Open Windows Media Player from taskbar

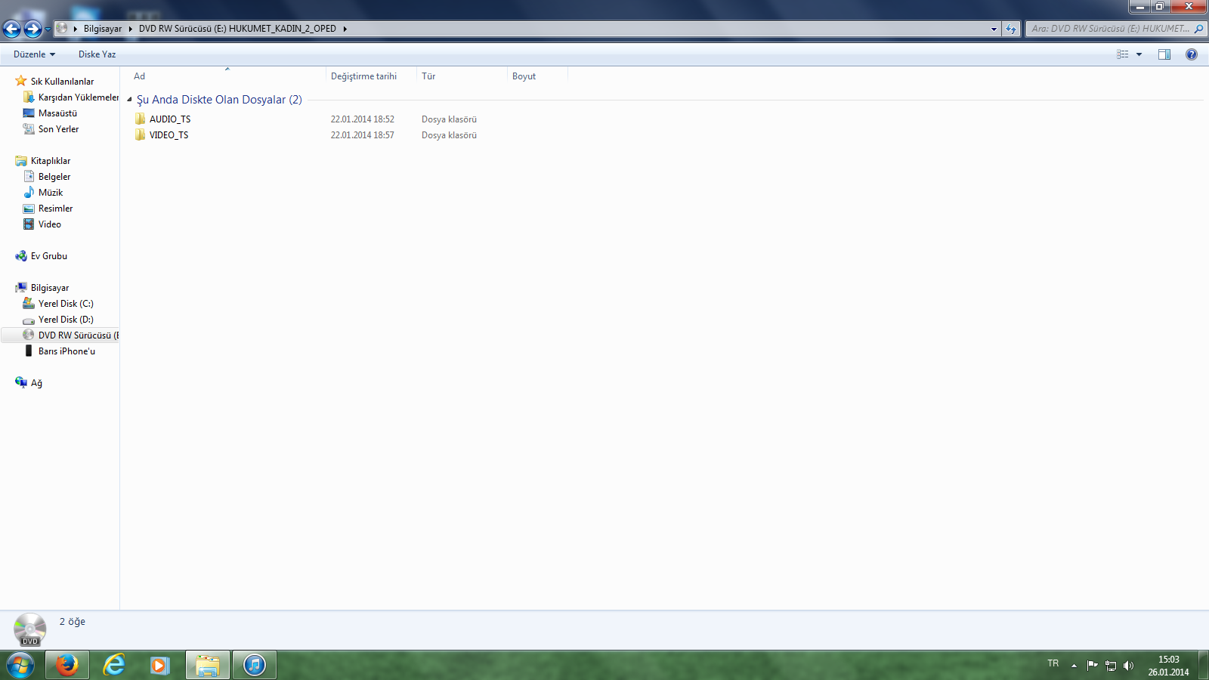click(x=159, y=665)
